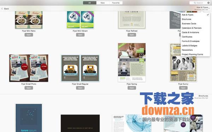212x132 pixels.
Task: Open the Flyer Refined template
Action: [132, 35]
